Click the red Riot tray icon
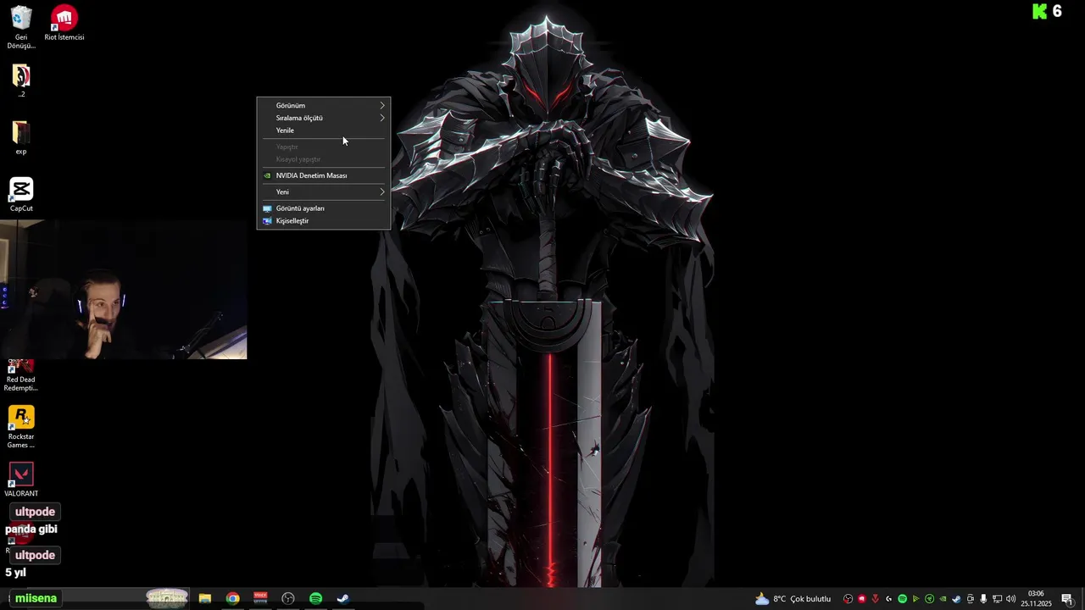Viewport: 1085px width, 610px height. 862,599
